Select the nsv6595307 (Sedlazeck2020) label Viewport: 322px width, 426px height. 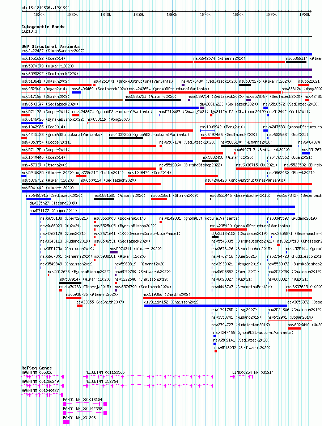coord(50,74)
